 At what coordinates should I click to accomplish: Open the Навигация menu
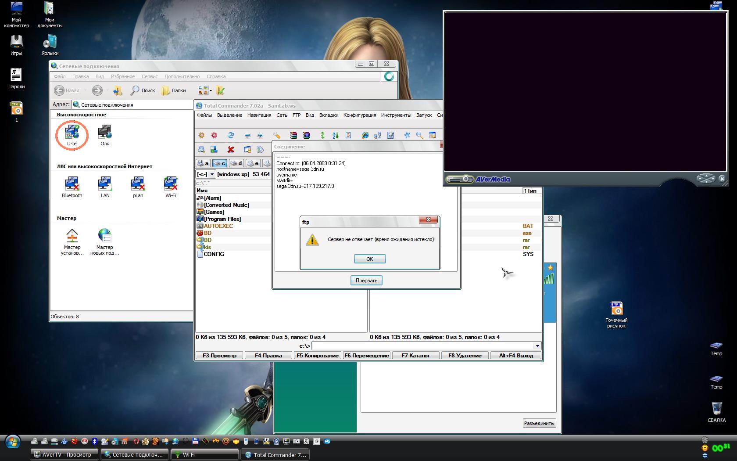click(259, 115)
